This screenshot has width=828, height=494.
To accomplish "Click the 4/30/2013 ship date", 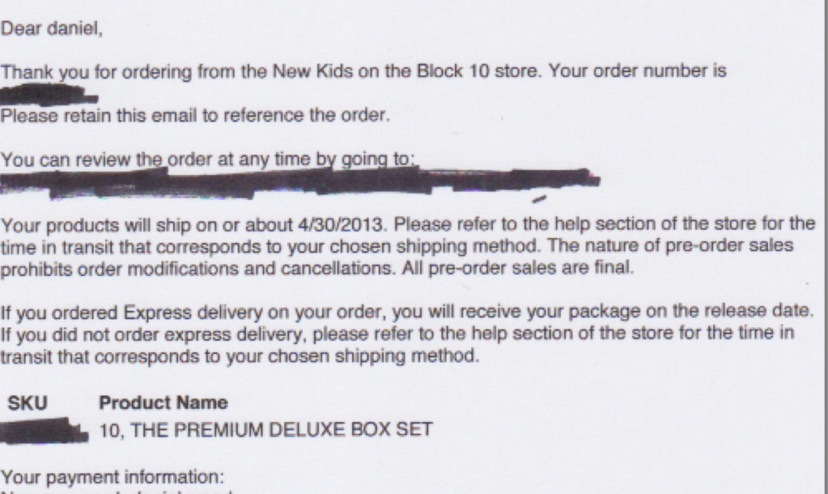I will [342, 225].
